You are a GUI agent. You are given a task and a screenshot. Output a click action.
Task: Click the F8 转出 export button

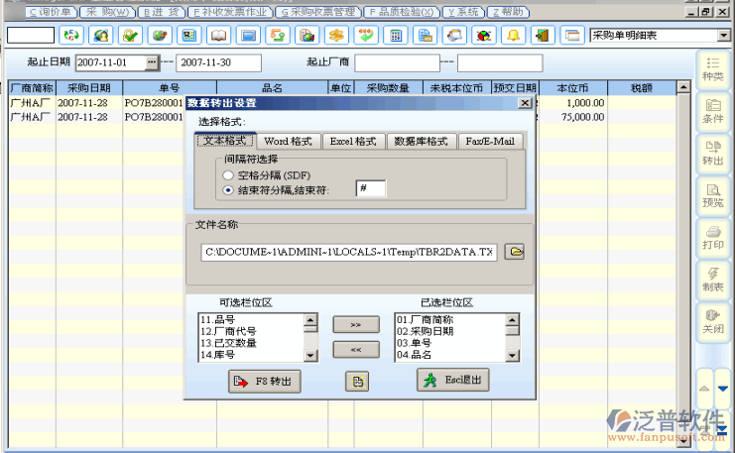click(264, 381)
